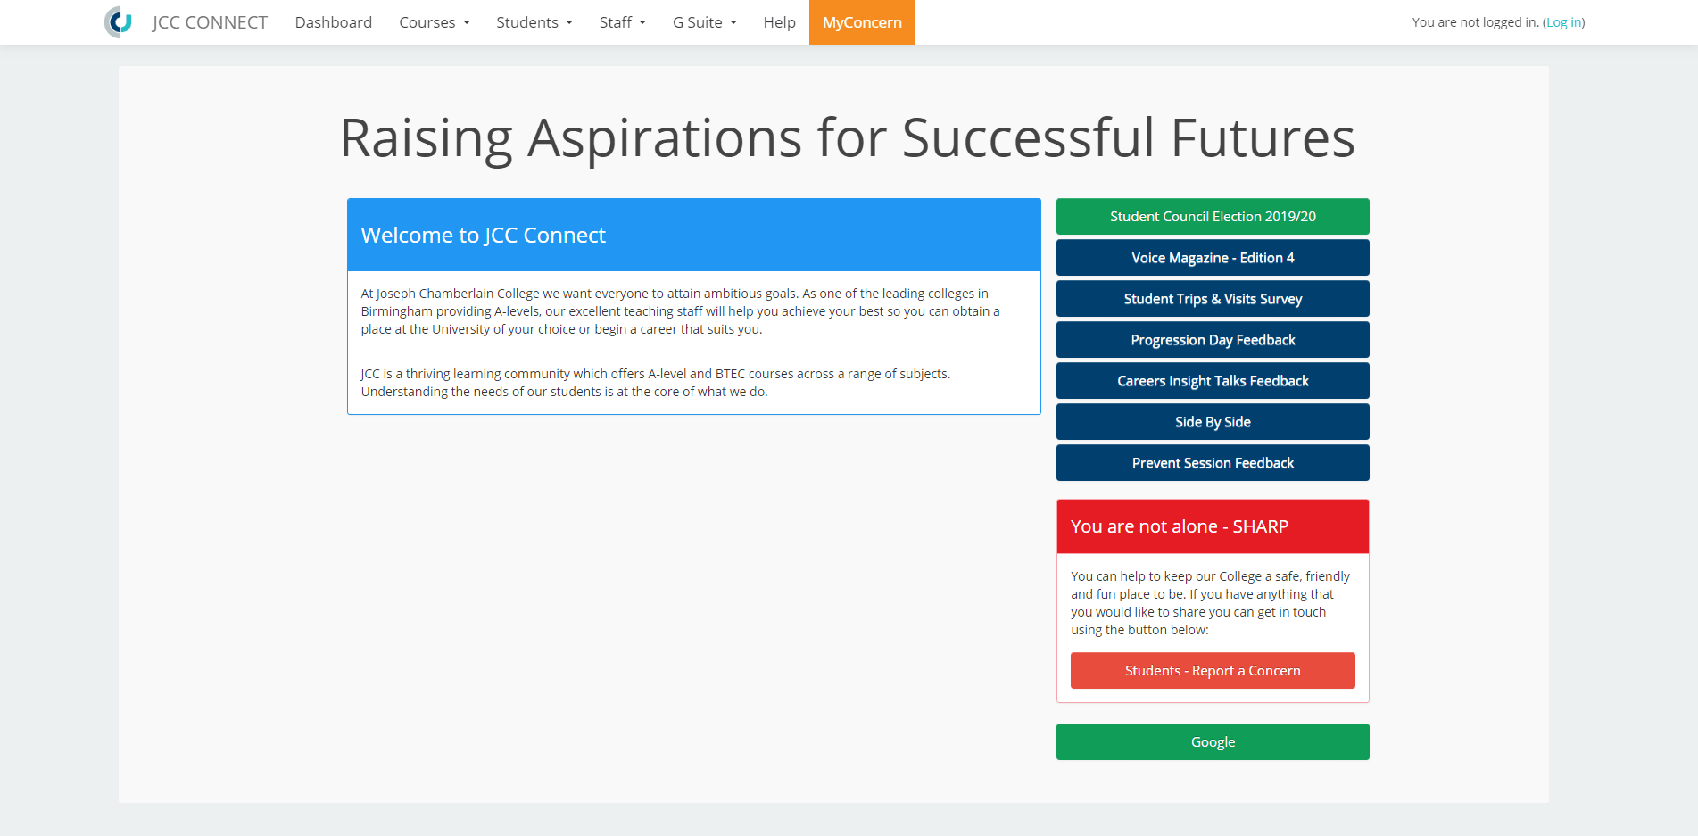Go to the Dashboard menu item
The image size is (1698, 836).
click(x=334, y=22)
